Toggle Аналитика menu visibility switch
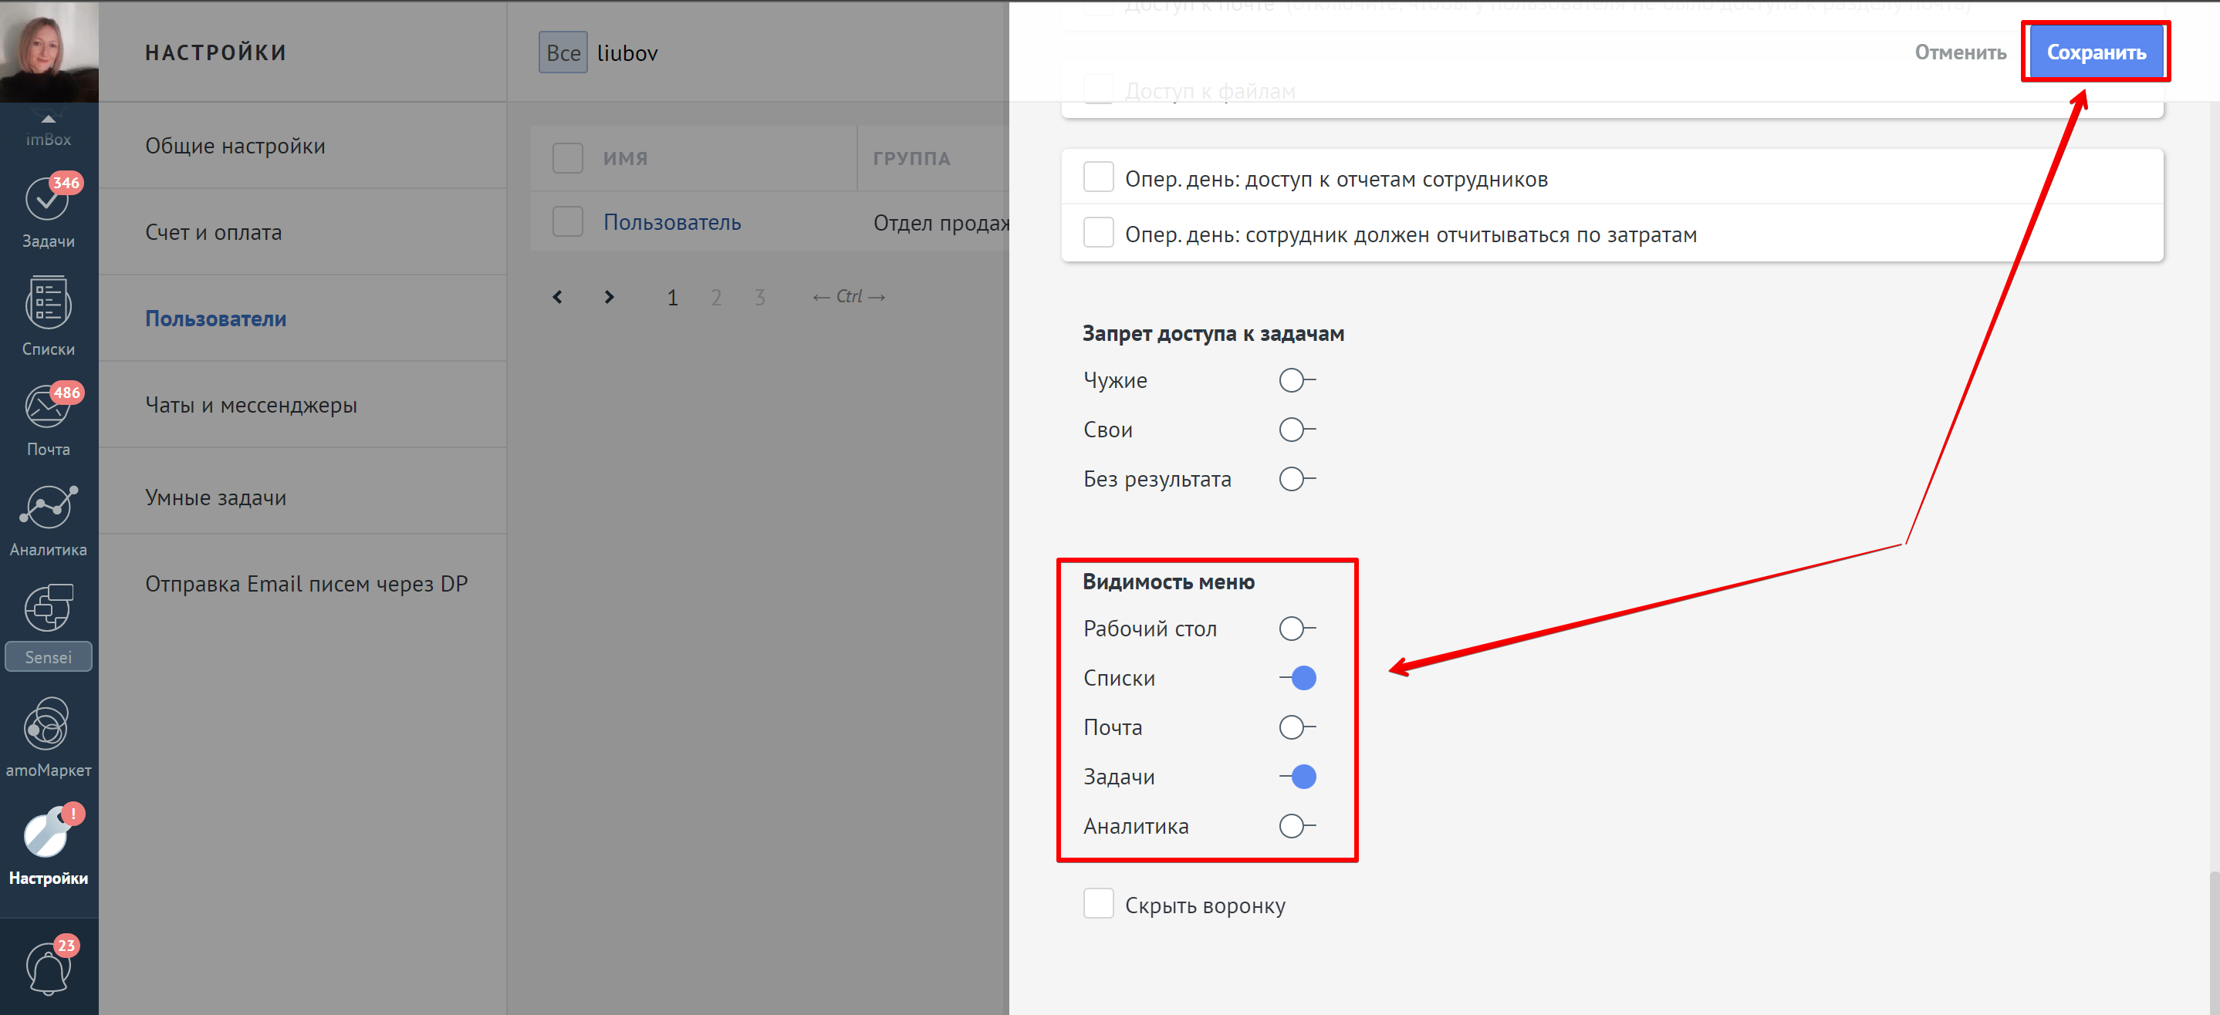 1297,825
